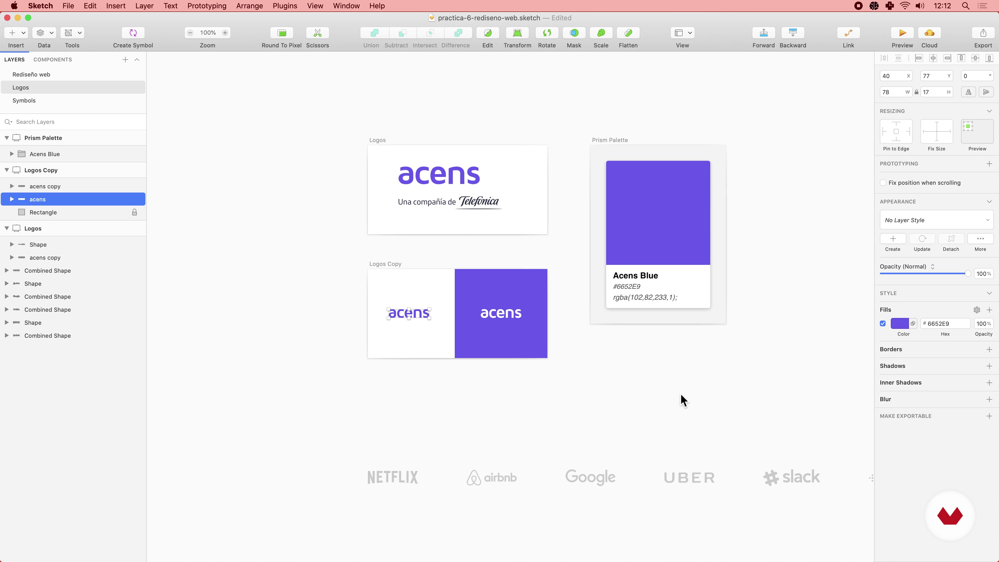Toggle the width-height proportion lock
The width and height of the screenshot is (999, 562).
click(916, 92)
